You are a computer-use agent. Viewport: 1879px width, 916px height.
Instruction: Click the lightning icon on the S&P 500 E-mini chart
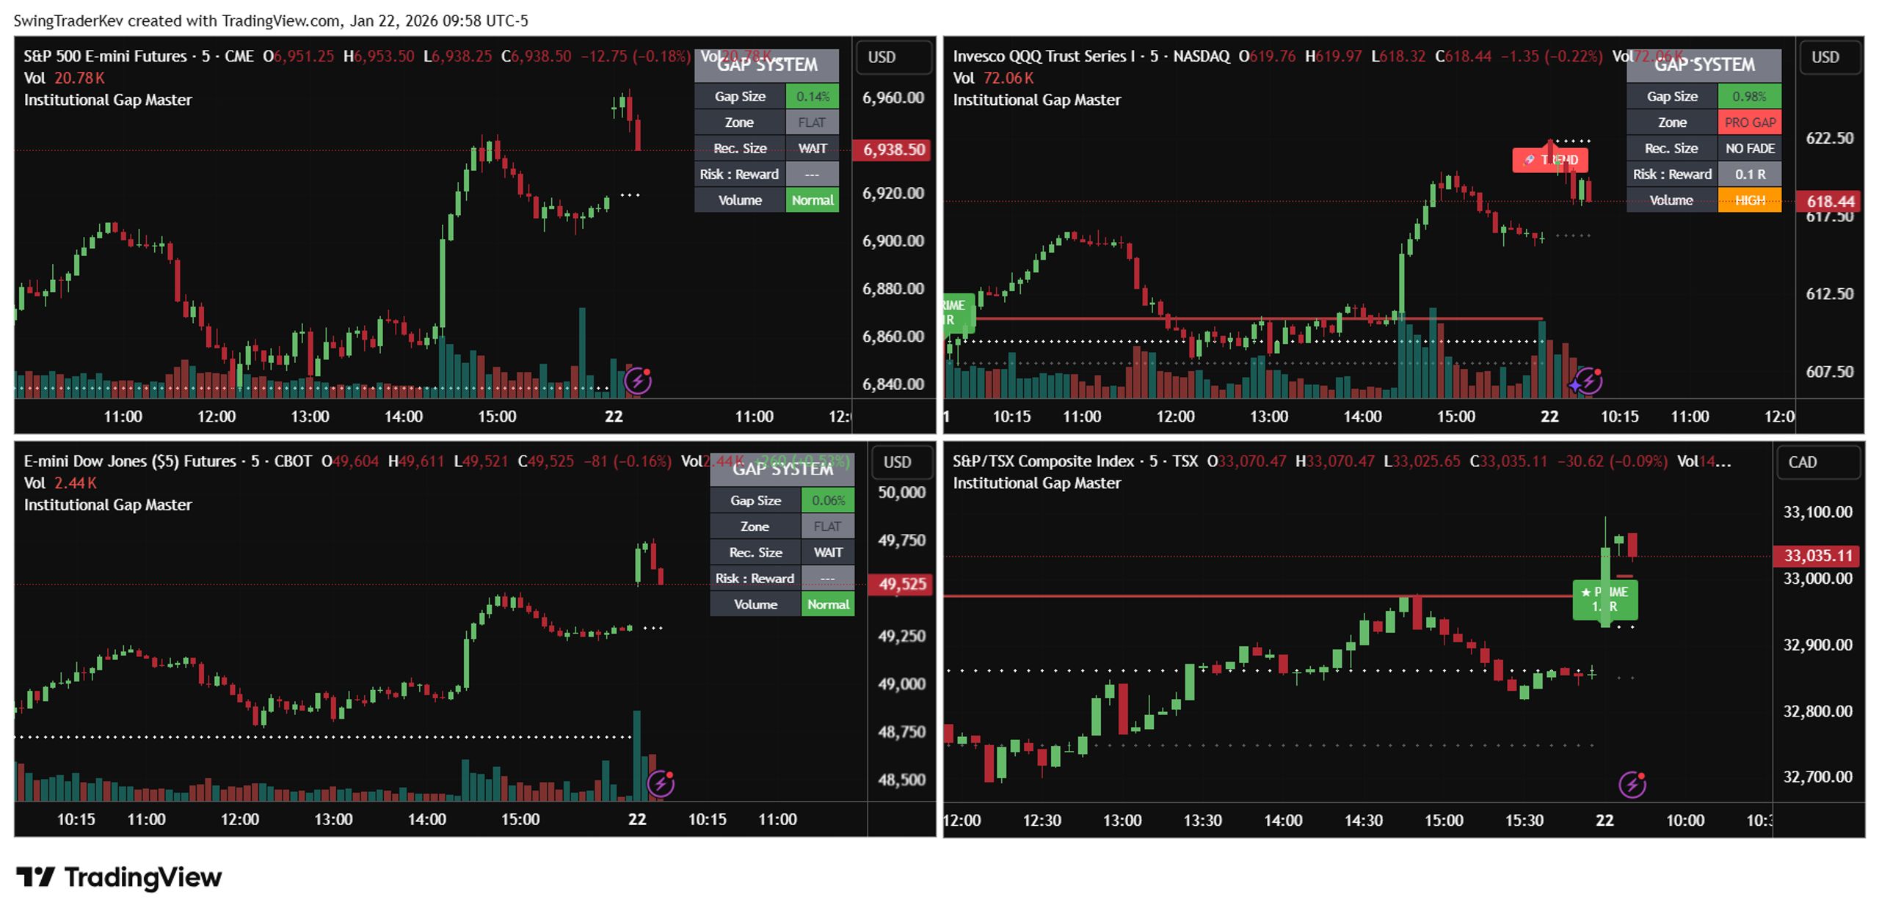coord(637,381)
